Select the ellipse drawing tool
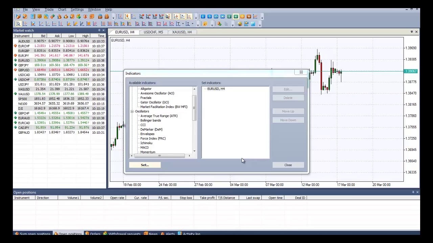The height and width of the screenshot is (243, 433). pyautogui.click(x=172, y=24)
